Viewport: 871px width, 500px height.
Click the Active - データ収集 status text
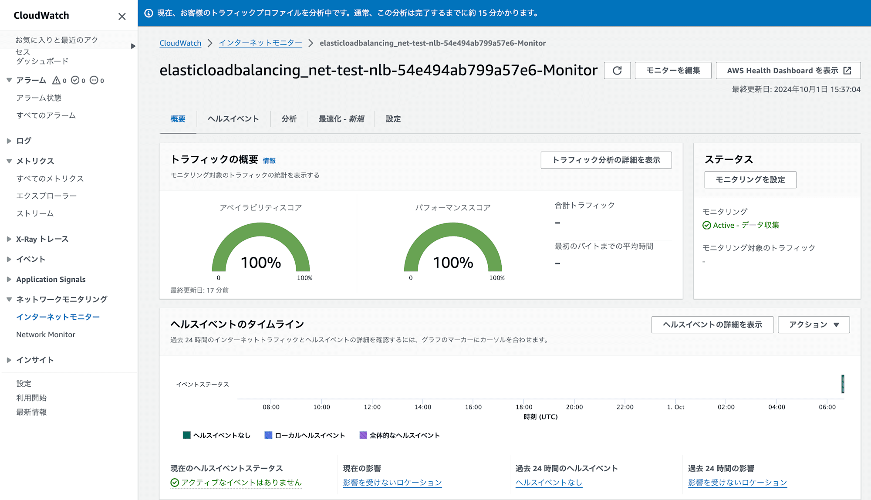(x=746, y=225)
